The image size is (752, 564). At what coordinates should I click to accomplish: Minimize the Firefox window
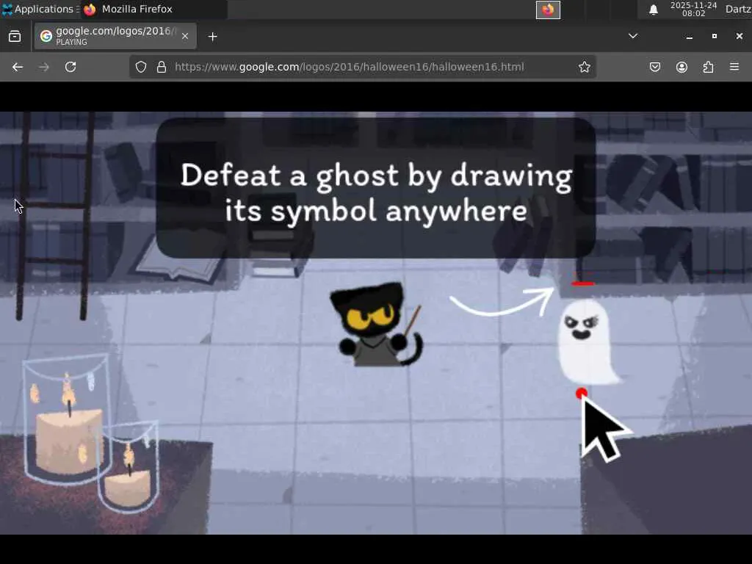[x=689, y=37]
